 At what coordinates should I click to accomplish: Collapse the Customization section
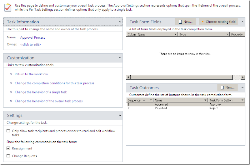pos(120,58)
